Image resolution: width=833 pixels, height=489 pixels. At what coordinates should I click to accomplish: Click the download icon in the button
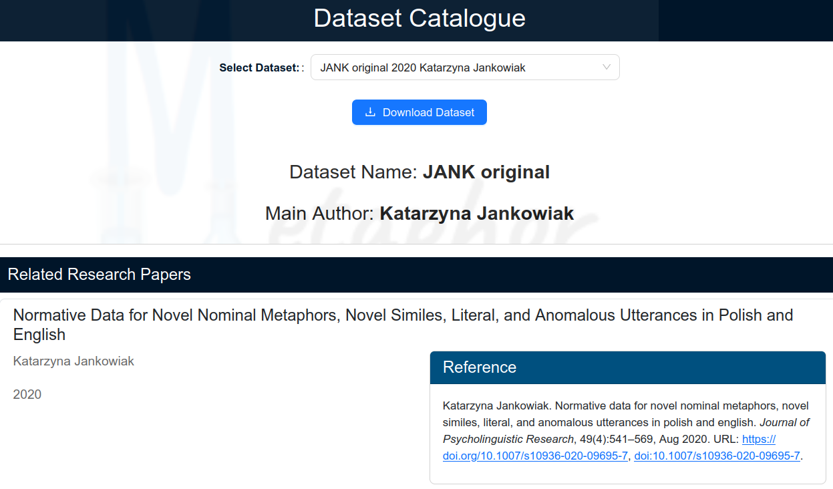(370, 112)
